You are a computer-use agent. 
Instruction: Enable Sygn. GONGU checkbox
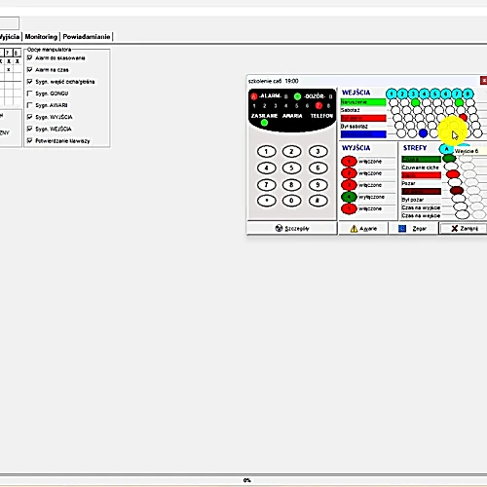[30, 94]
